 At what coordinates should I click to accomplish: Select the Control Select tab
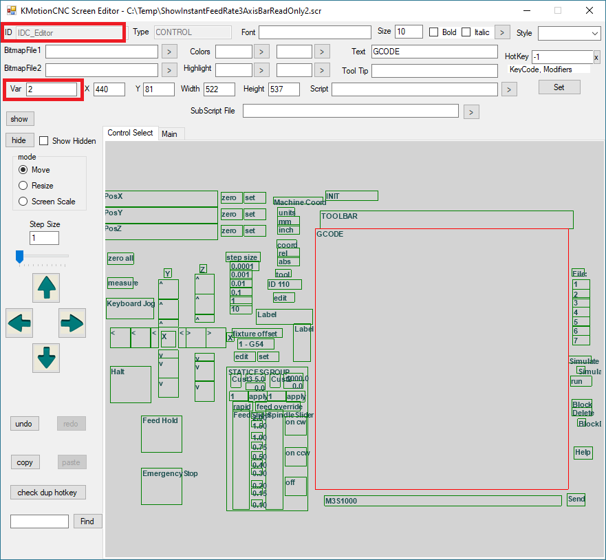click(130, 133)
